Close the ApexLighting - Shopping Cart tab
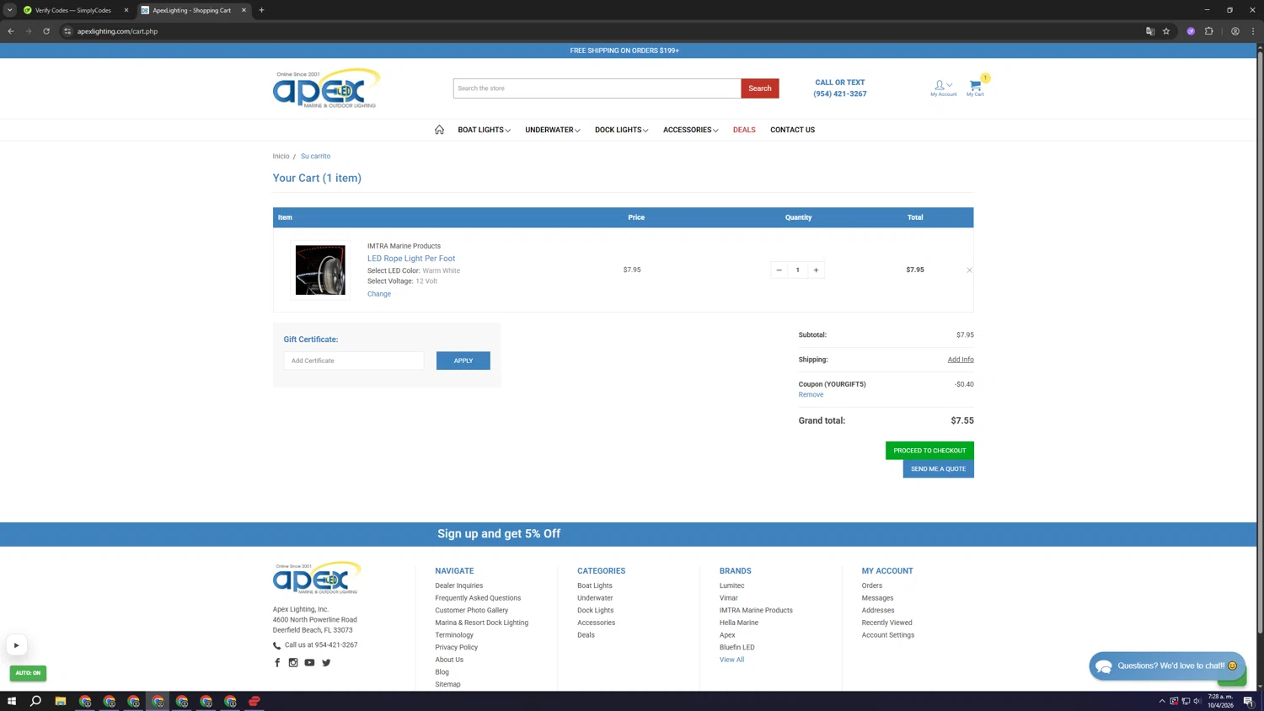The image size is (1264, 711). pos(244,10)
